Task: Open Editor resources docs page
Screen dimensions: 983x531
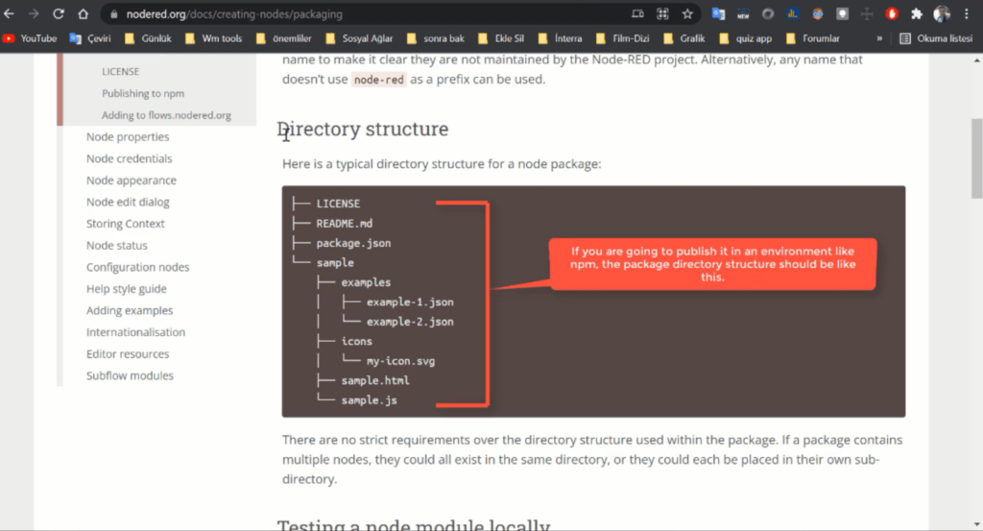Action: click(x=128, y=353)
